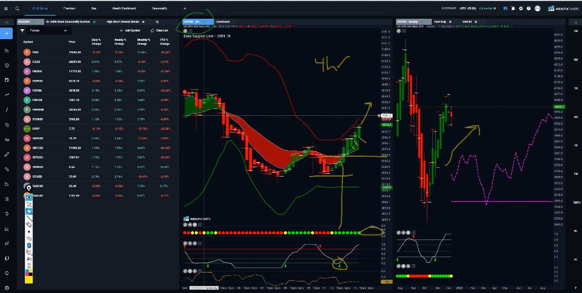Click the Clear List button
The height and width of the screenshot is (293, 582).
tap(159, 31)
